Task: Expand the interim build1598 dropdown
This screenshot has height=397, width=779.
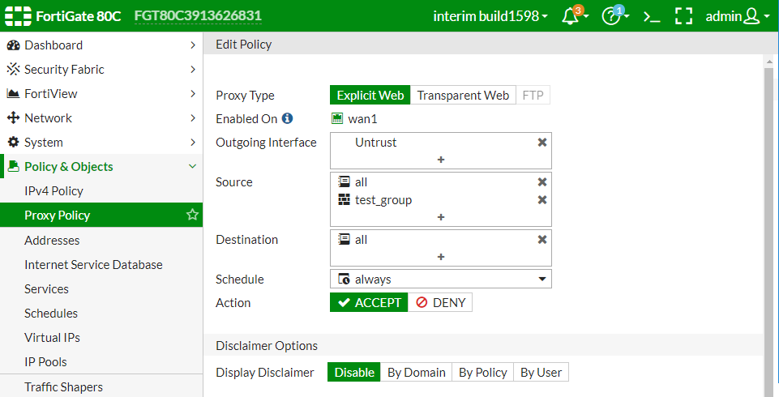Action: [x=490, y=16]
